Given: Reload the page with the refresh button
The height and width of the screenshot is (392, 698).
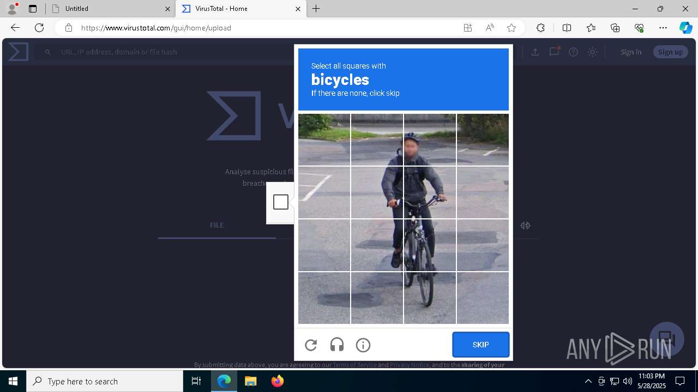Looking at the screenshot, I should (39, 28).
